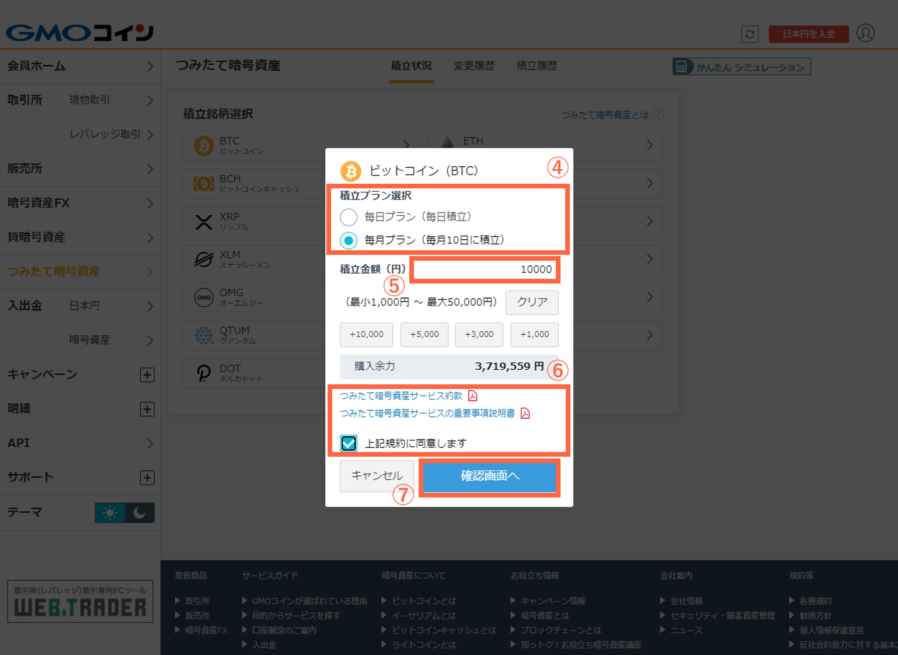Click the calculator icon for simulation

click(681, 66)
